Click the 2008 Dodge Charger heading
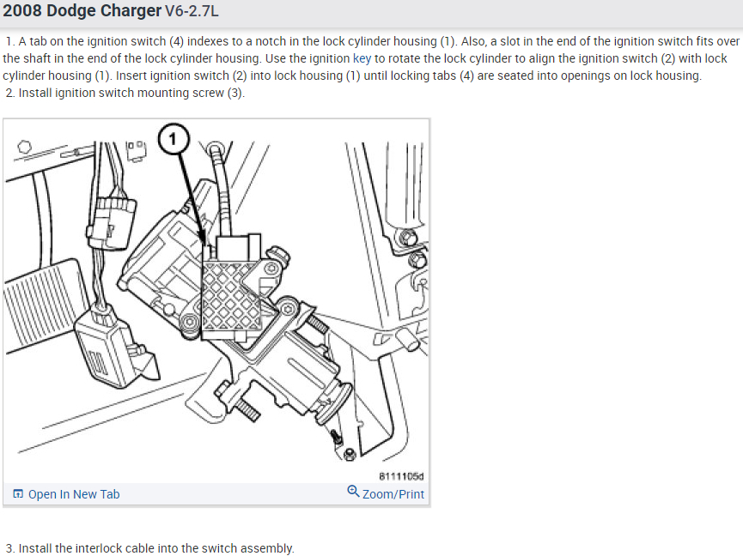Image resolution: width=743 pixels, height=556 pixels. pyautogui.click(x=82, y=10)
